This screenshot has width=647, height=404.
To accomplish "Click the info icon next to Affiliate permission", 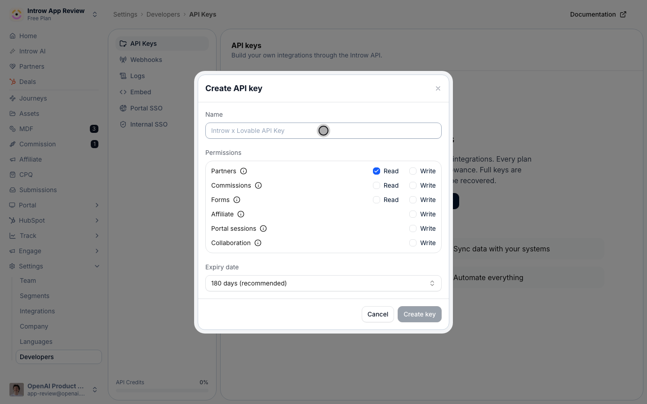I will pyautogui.click(x=241, y=214).
